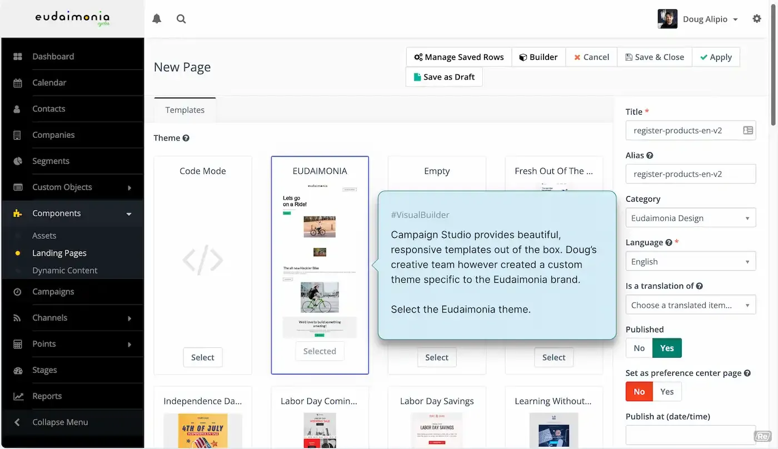Image resolution: width=778 pixels, height=449 pixels.
Task: Click the Dashboard icon in sidebar
Action: tap(18, 57)
